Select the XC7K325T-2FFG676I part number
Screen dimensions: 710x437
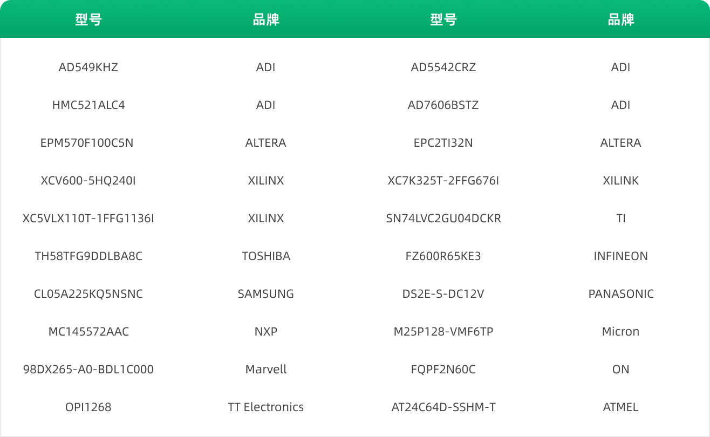443,181
